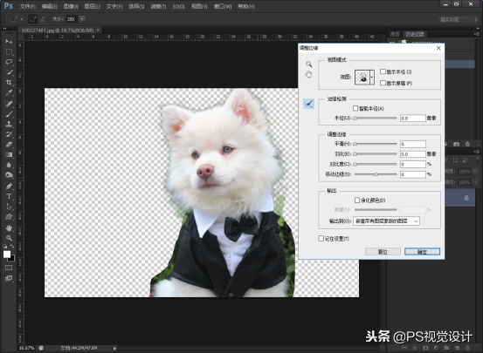Click Hand tool inside Refine Edge dialog
Screen dimensions: 483x353
[308, 74]
